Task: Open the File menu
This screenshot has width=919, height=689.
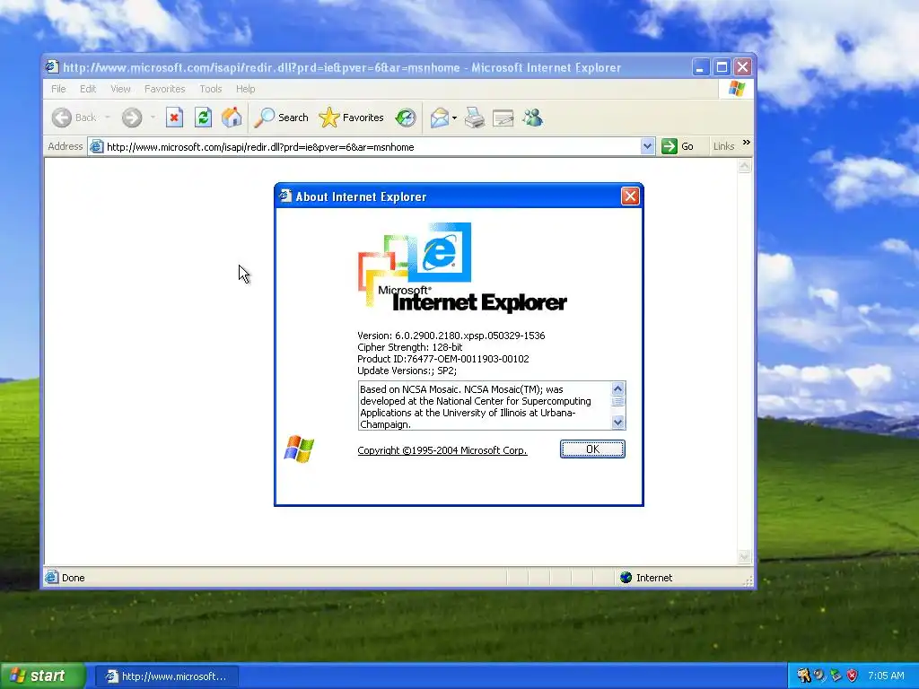Action: pos(58,89)
